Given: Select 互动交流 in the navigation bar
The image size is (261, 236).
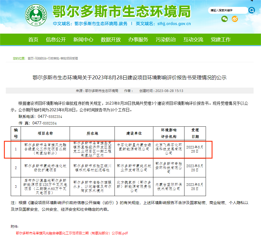Looking at the screenshot, I should click(x=193, y=40).
